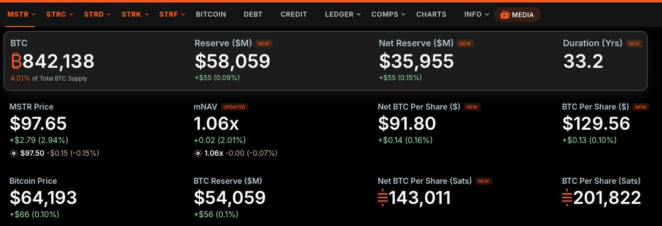Switch to the BITCOIN tab
The width and height of the screenshot is (662, 226).
coord(211,14)
